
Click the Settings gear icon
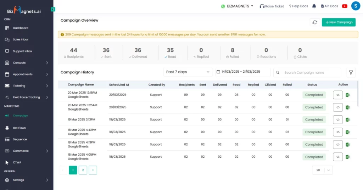coord(7,180)
